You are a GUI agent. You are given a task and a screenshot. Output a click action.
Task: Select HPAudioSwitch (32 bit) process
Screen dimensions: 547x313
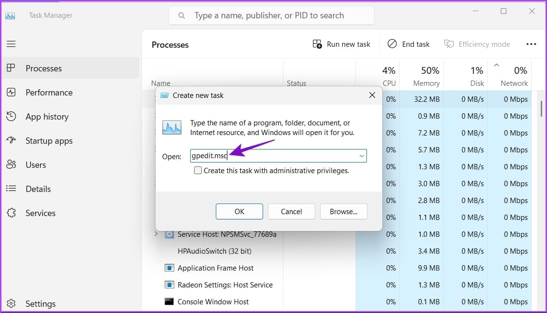(214, 251)
